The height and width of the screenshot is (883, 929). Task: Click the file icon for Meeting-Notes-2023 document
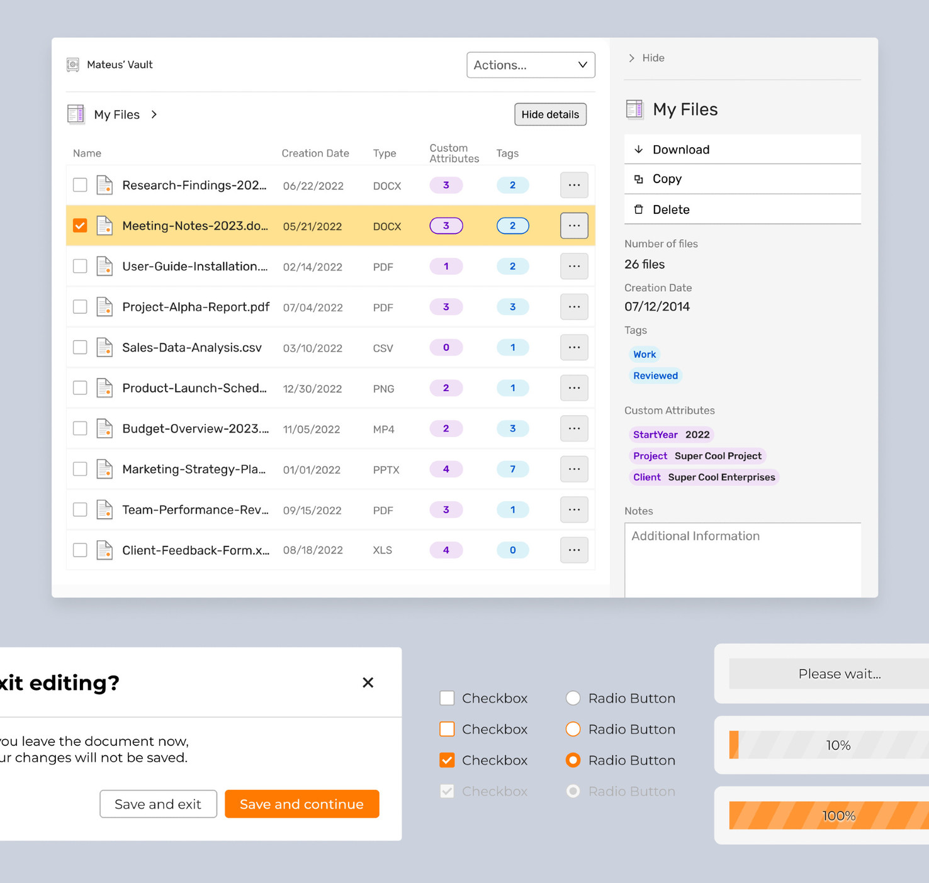click(104, 226)
